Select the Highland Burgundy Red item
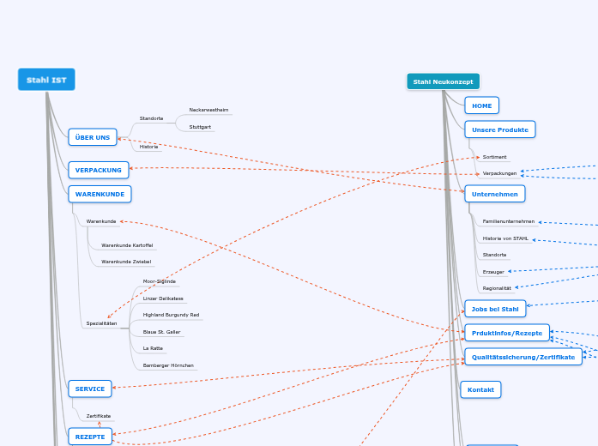Viewport: 598px width, 446px height. coord(171,315)
